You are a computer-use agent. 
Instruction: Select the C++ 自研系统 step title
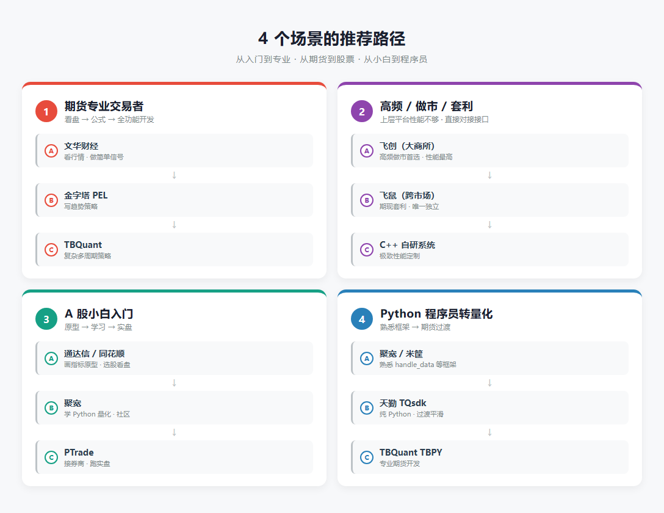pyautogui.click(x=408, y=245)
